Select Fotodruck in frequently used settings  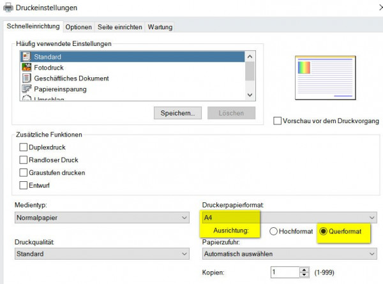(132, 68)
